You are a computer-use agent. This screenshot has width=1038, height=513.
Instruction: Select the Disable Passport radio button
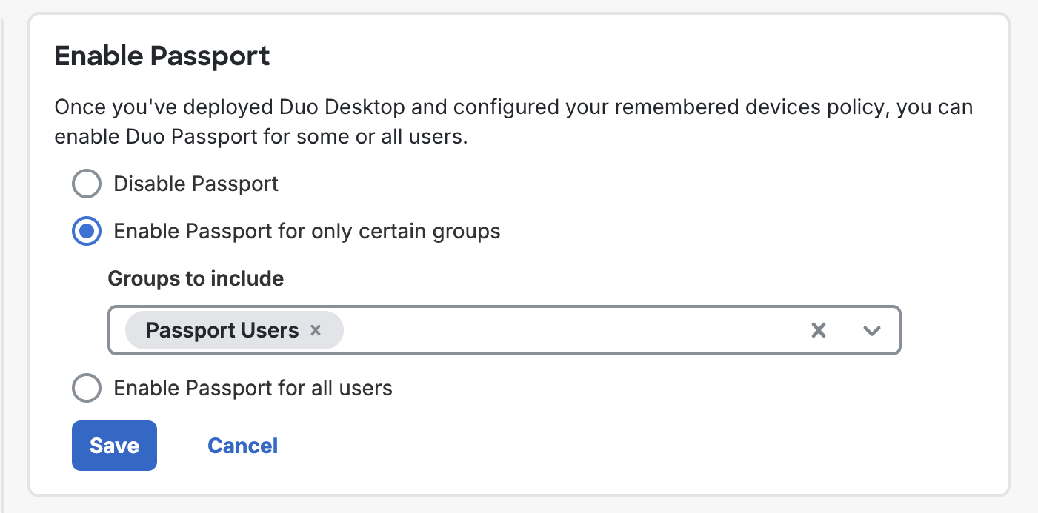[87, 184]
